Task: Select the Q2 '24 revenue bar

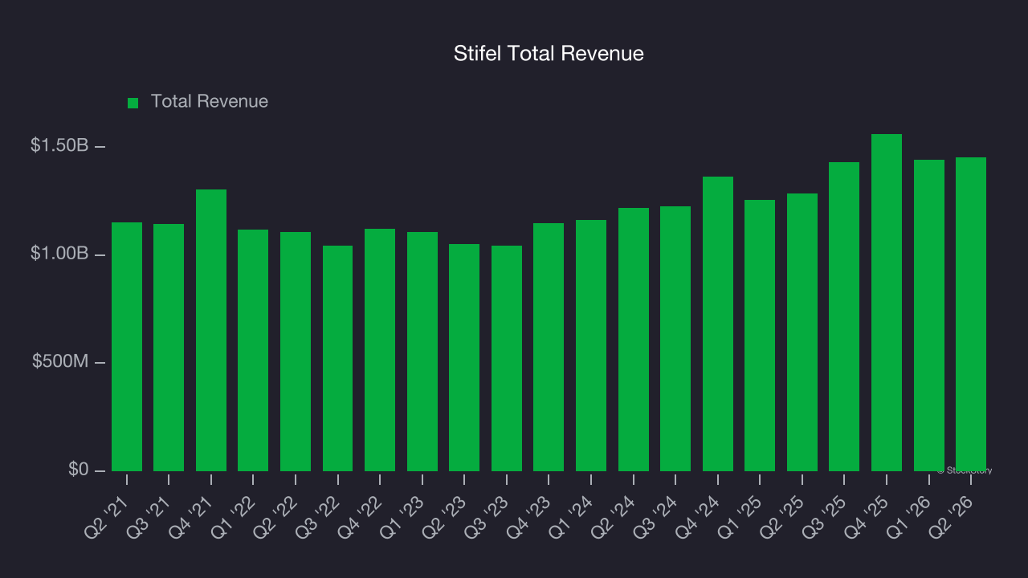Action: [634, 340]
